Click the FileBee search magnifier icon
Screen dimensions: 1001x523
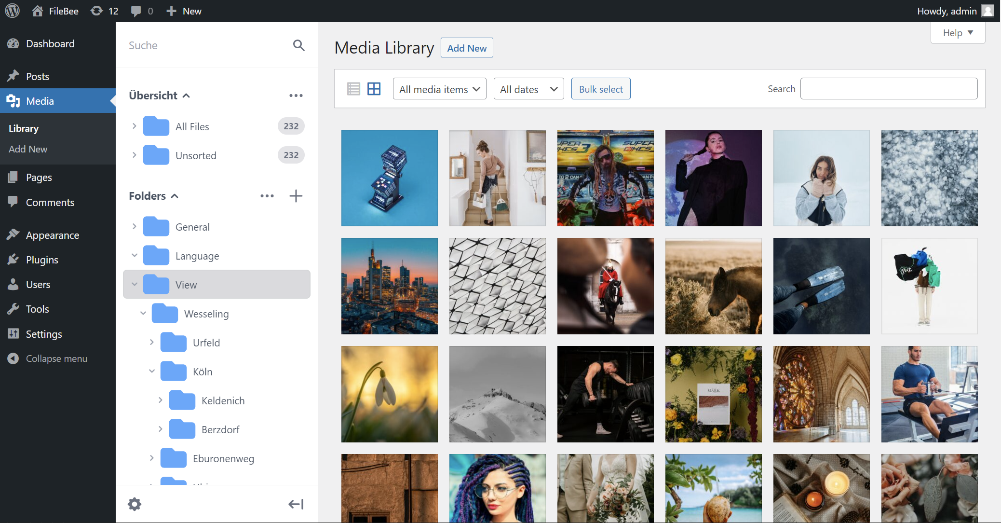pos(298,45)
